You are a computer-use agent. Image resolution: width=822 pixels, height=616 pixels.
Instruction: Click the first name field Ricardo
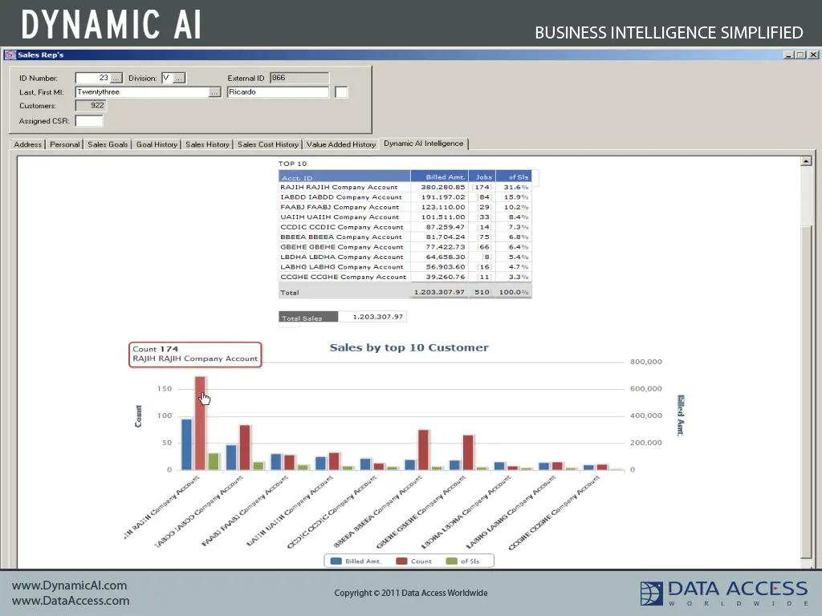coord(278,92)
